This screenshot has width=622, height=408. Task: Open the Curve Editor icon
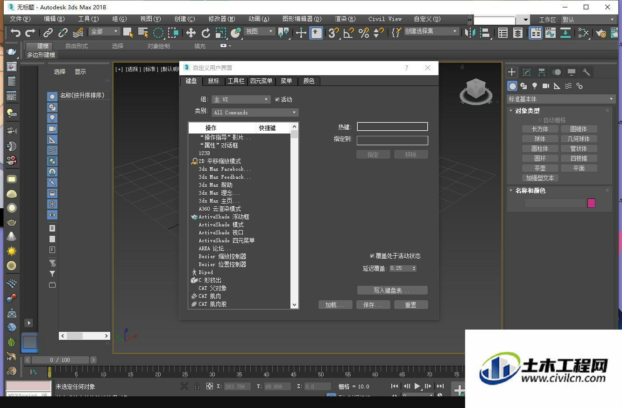click(551, 33)
